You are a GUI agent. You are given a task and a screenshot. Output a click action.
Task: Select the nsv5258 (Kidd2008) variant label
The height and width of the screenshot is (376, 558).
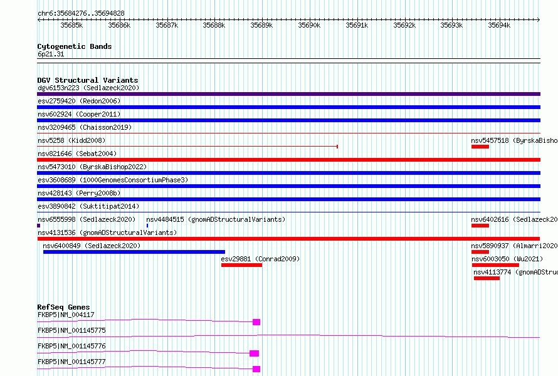pos(71,140)
